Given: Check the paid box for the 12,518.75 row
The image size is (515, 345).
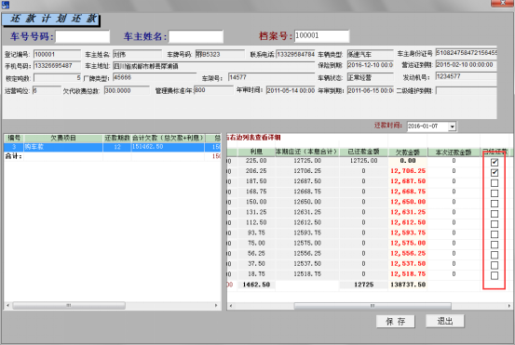Looking at the screenshot, I should coord(495,275).
